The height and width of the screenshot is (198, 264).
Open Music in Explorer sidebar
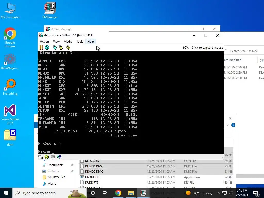[52, 184]
